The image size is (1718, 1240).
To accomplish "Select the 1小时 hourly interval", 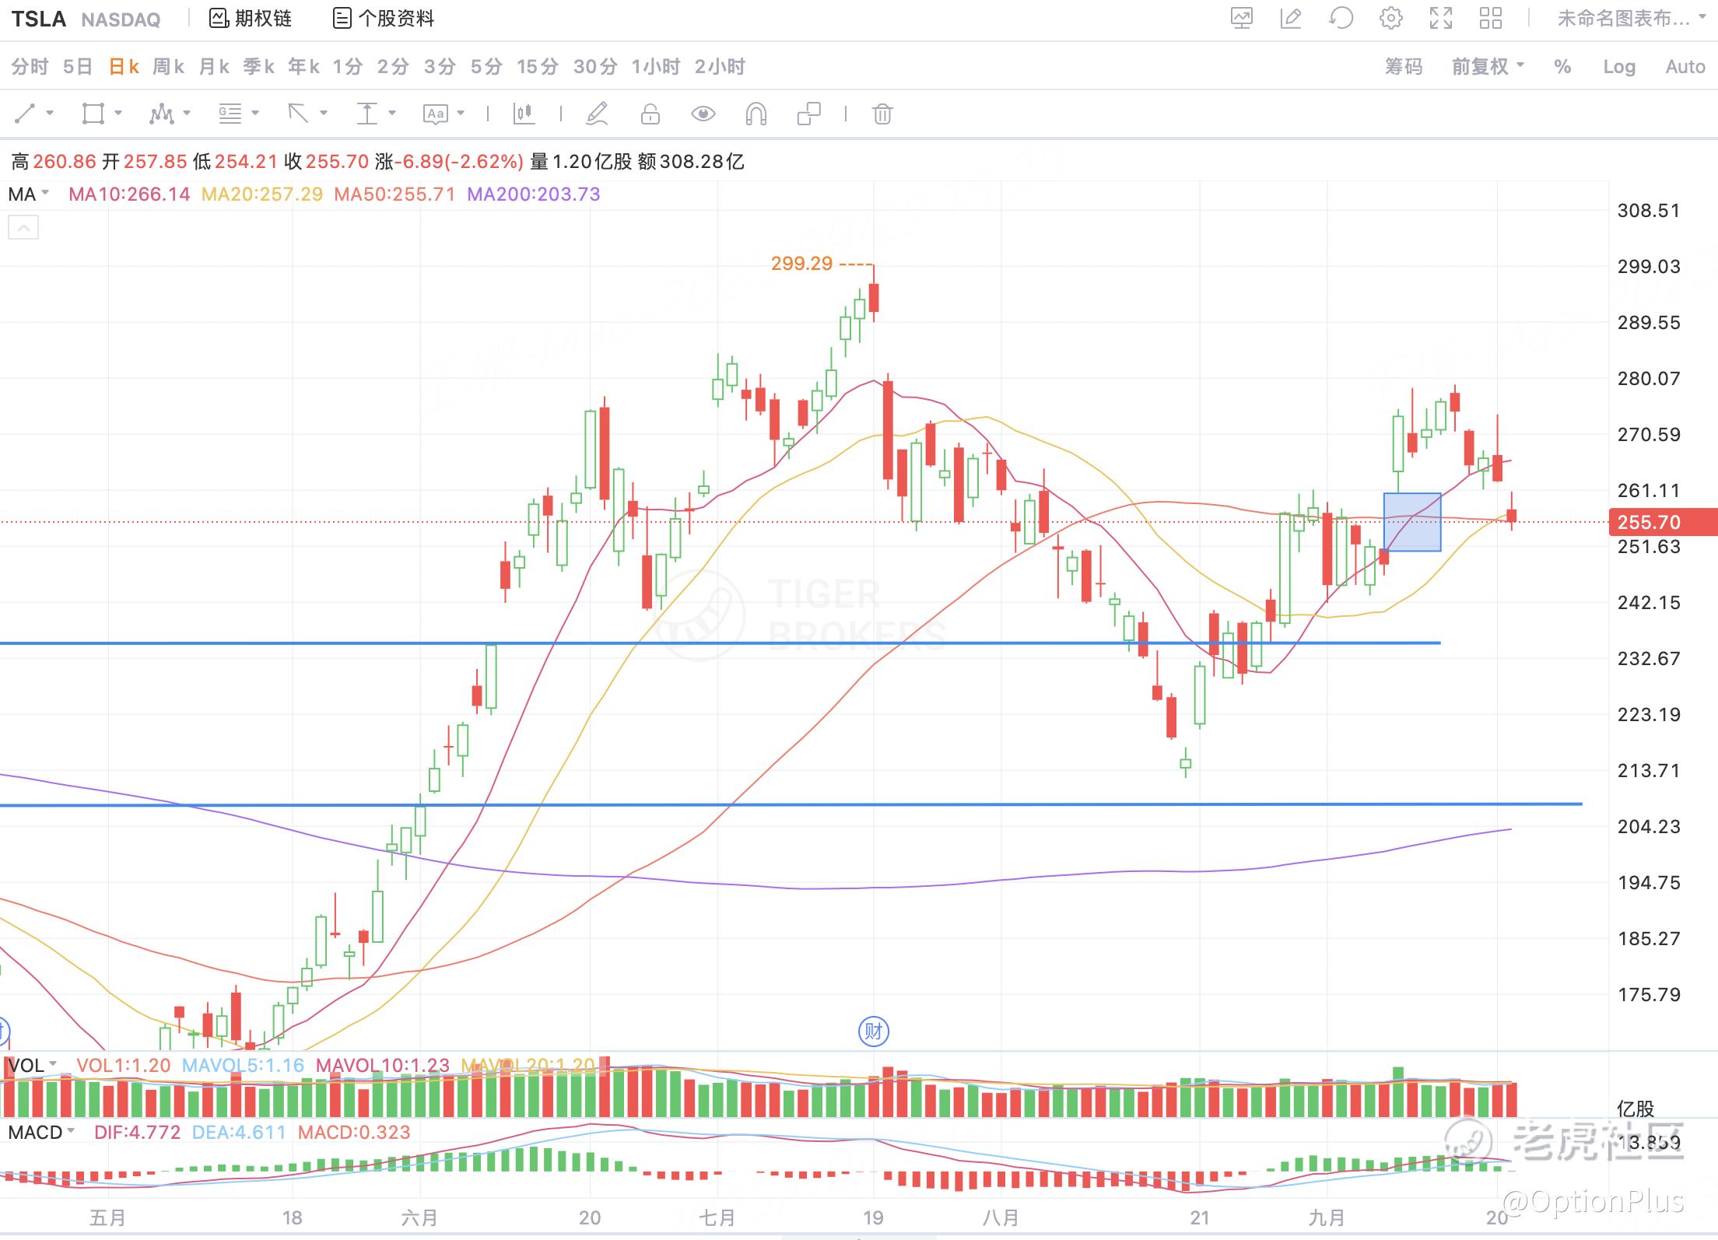I will (656, 67).
